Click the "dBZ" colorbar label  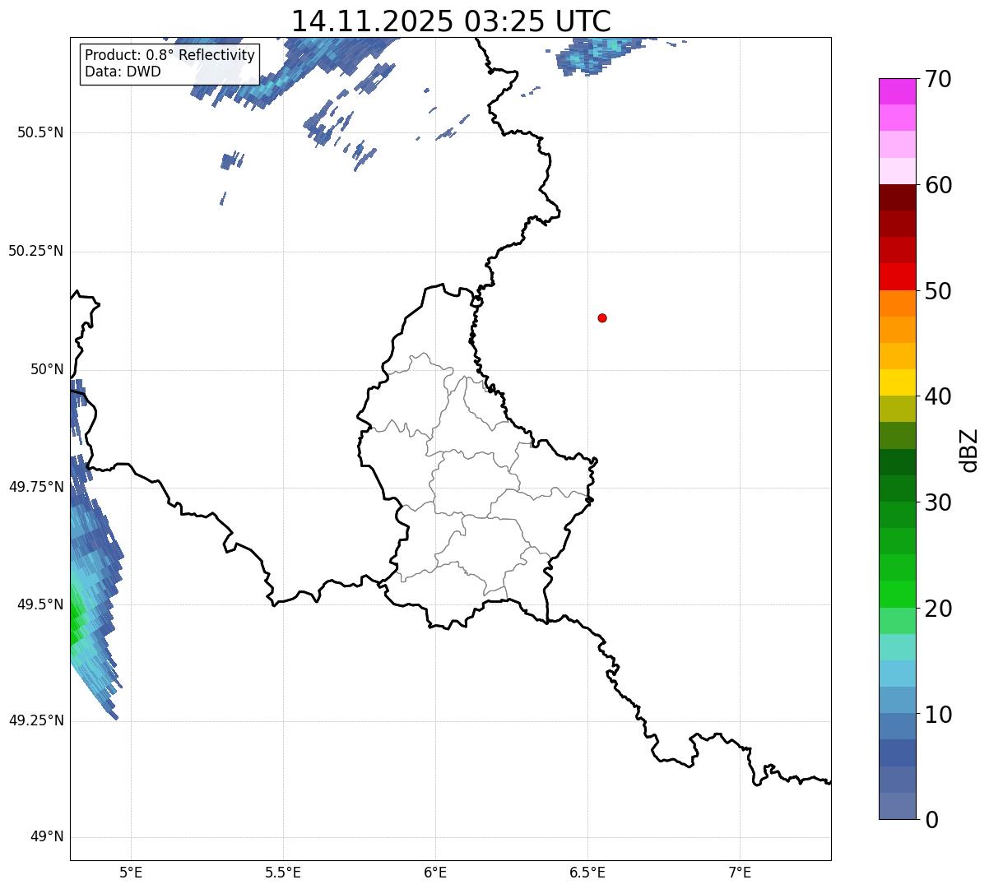pos(970,449)
